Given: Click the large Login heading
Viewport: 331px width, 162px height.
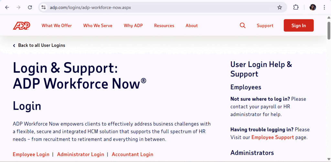Looking at the screenshot, I should pos(27,106).
